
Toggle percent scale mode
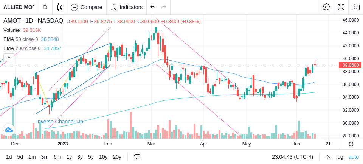328,157
